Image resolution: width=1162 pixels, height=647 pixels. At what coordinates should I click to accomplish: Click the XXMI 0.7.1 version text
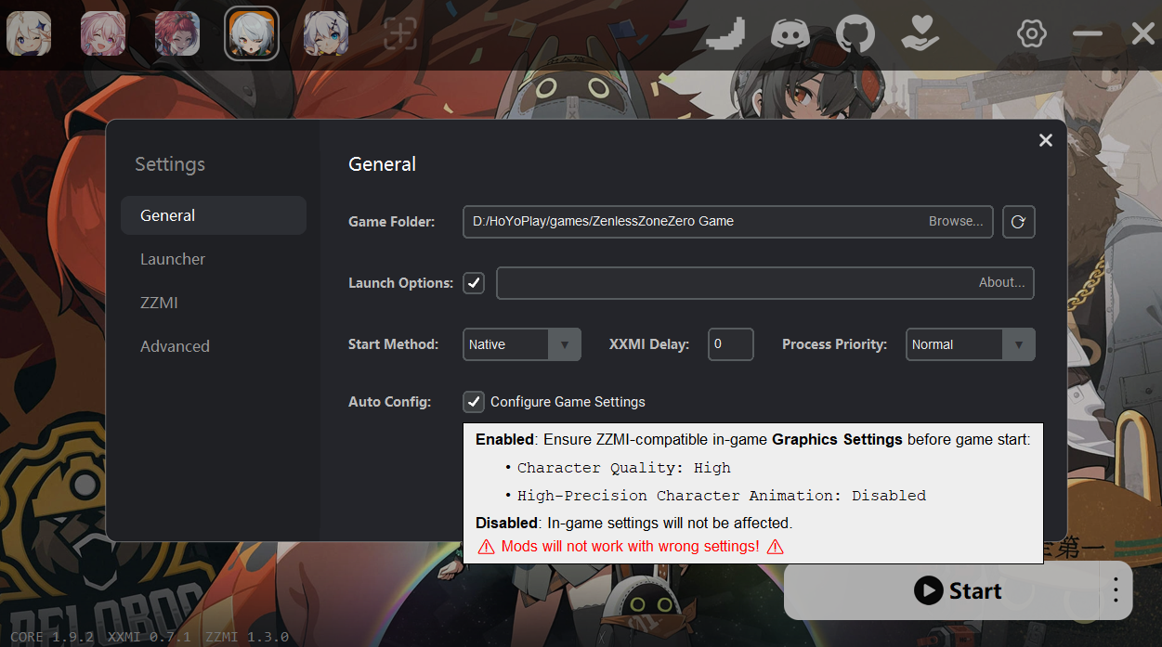(150, 637)
